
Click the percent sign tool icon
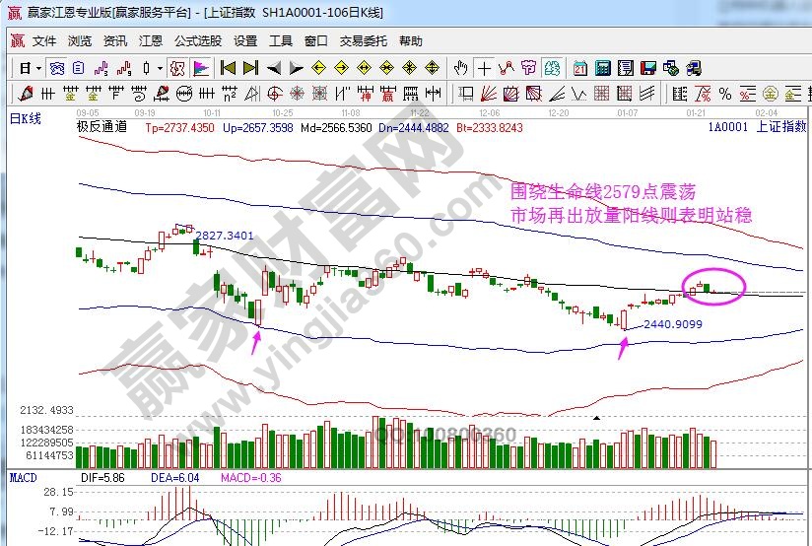(x=725, y=94)
